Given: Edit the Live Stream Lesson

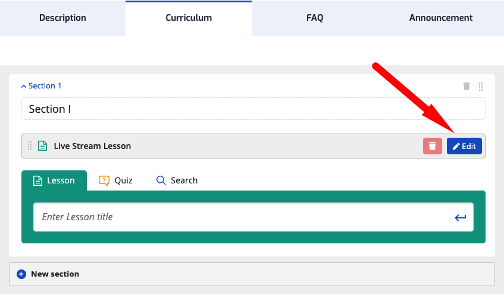Looking at the screenshot, I should [464, 146].
